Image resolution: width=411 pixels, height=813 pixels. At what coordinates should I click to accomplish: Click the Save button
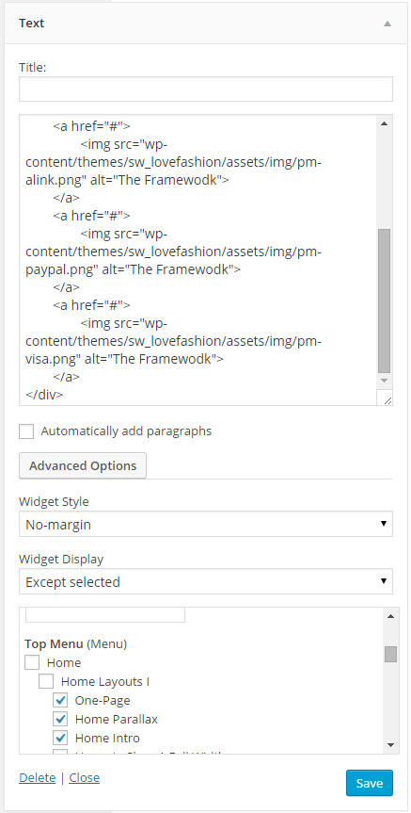(370, 783)
